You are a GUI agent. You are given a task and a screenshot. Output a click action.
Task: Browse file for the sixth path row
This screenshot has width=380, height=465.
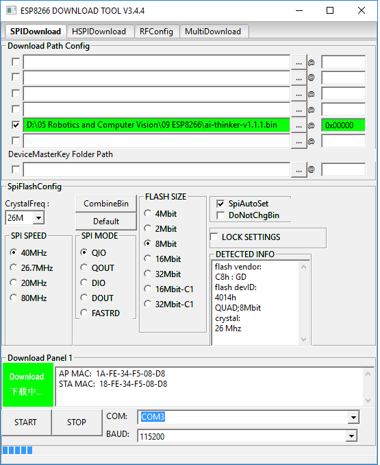pos(299,141)
